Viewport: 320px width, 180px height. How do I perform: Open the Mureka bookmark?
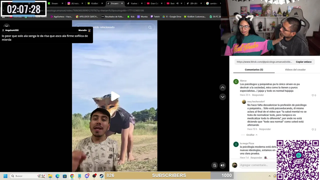point(142,17)
